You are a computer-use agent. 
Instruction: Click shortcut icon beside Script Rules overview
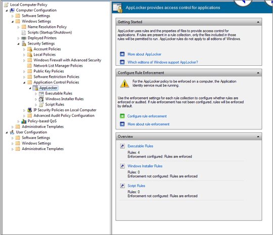(122, 186)
